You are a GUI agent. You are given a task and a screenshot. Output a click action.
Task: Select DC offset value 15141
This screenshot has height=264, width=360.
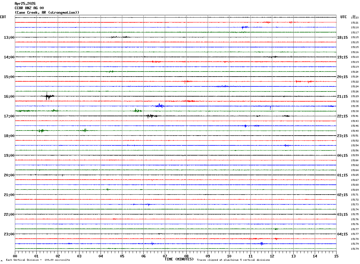(355, 116)
